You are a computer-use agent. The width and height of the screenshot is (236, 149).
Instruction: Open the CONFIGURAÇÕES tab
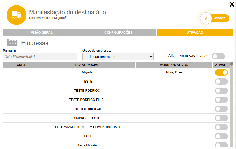point(118,33)
